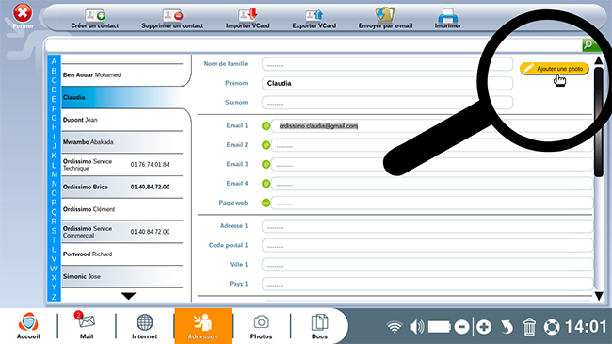Click the Page web field
612x344 pixels.
(x=432, y=203)
